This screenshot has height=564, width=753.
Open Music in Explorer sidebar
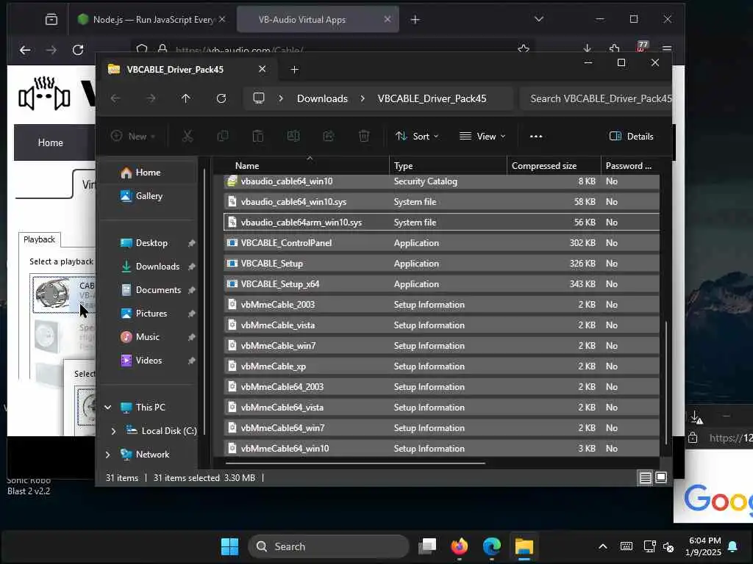147,336
